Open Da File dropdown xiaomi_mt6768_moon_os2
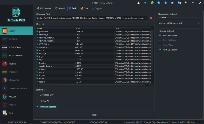The width and height of the screenshot is (204, 124). pyautogui.click(x=179, y=23)
